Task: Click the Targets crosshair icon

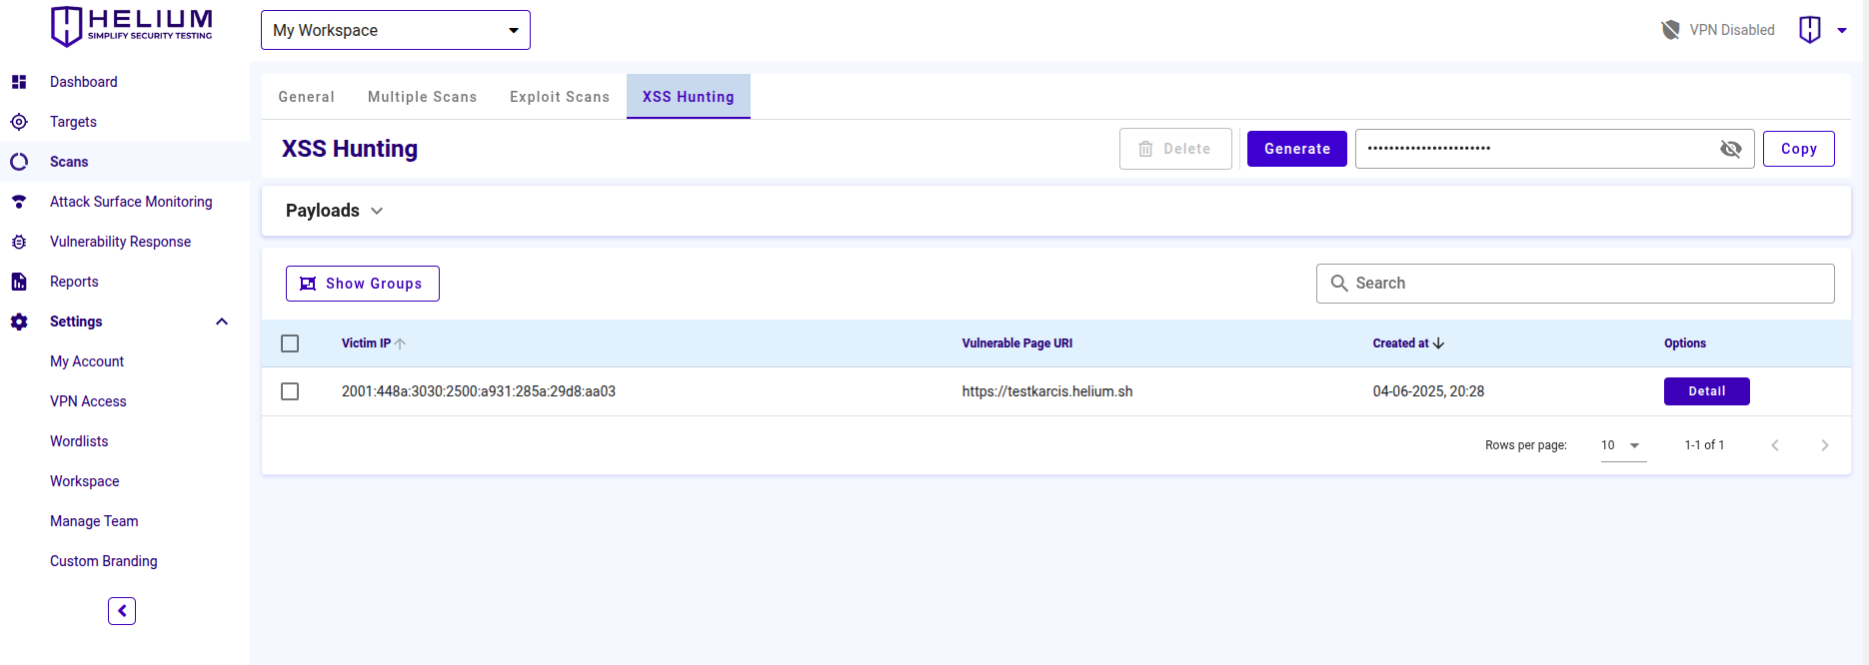Action: 19,122
